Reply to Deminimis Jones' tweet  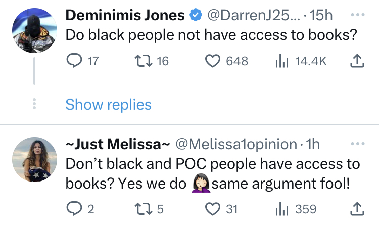tap(74, 61)
